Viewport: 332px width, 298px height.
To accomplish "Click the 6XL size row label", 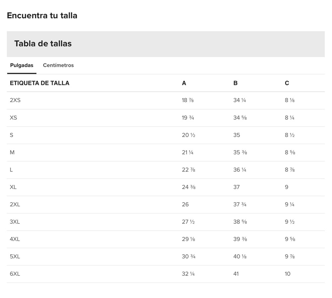I will (15, 274).
